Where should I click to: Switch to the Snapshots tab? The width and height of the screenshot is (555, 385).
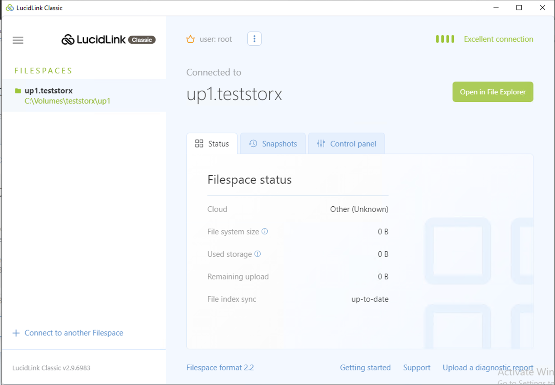point(273,144)
